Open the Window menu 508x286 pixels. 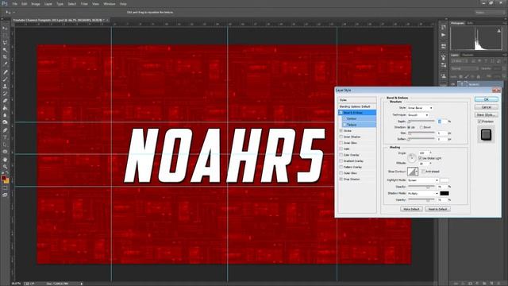tap(110, 4)
